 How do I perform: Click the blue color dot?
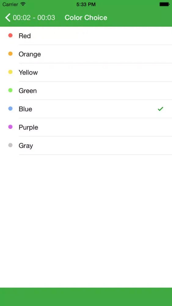point(10,109)
